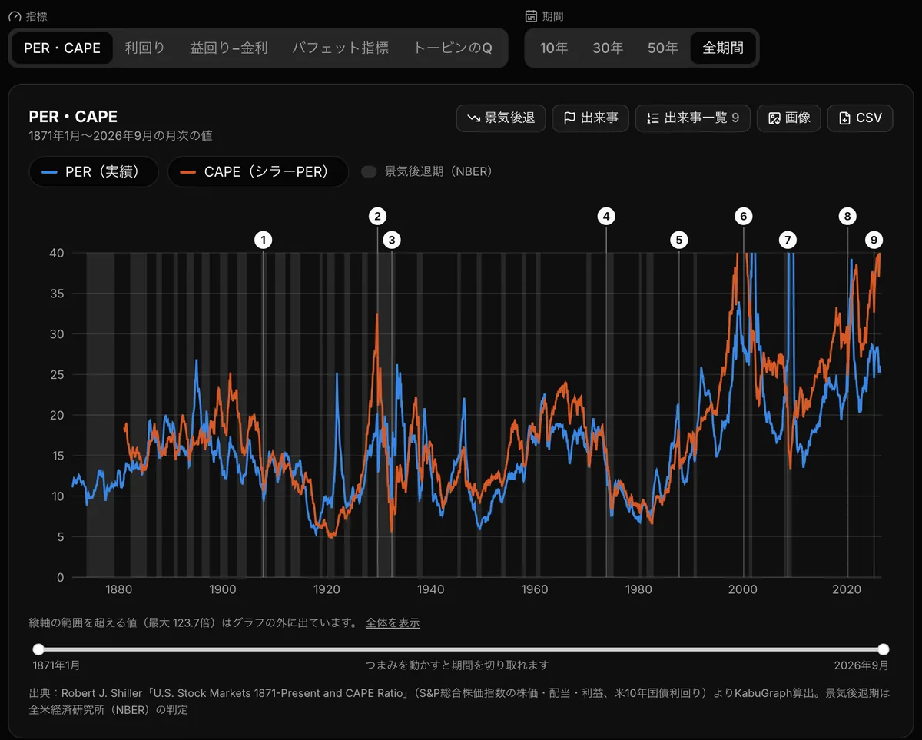This screenshot has height=740, width=922.
Task: Click the 1871年1月 start date label
Action: (x=56, y=665)
